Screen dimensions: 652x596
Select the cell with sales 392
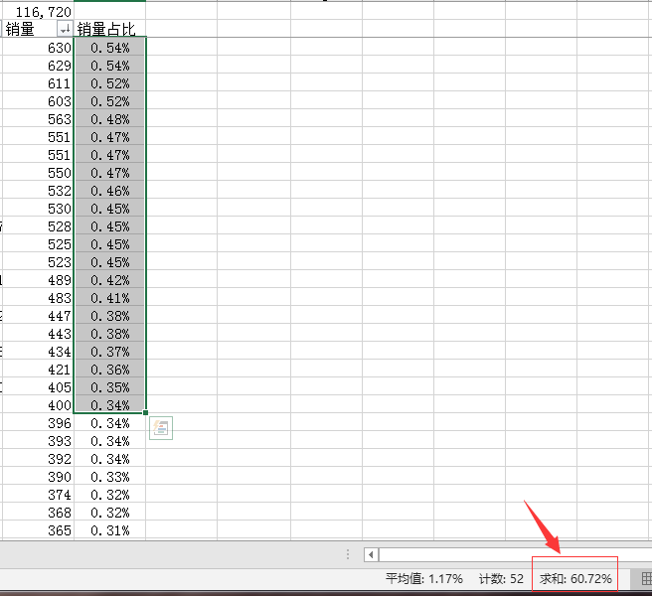38,459
